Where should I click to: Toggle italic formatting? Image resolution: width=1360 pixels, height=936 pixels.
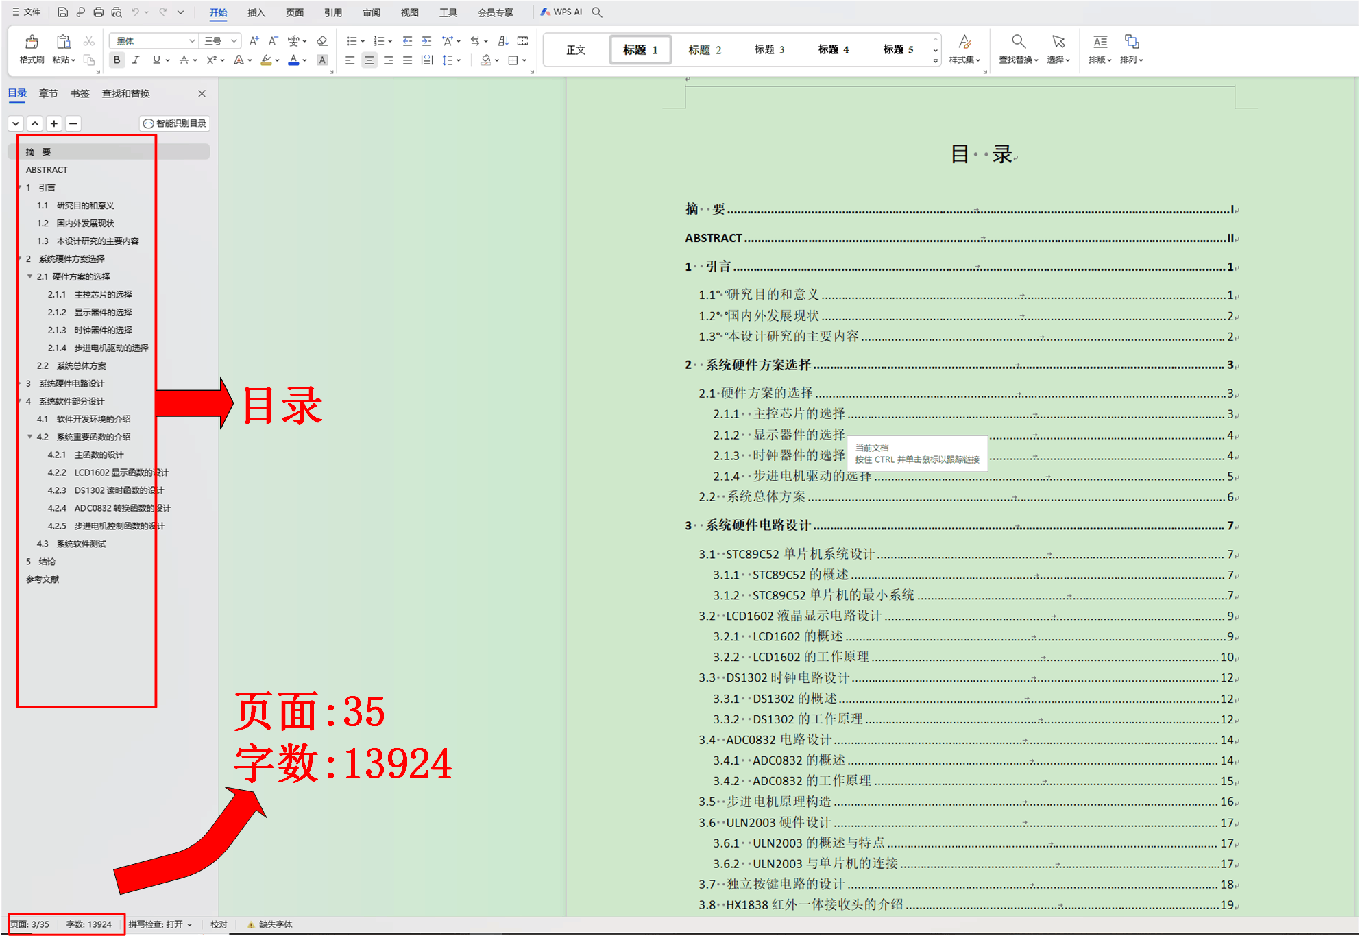pos(136,60)
